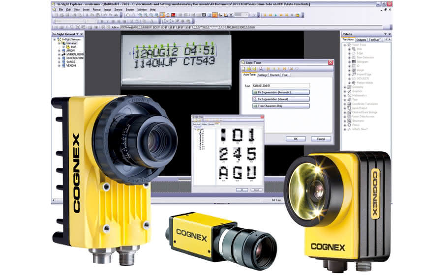Open the Help menu
Image resolution: width=423 pixels, height=275 pixels.
tap(153, 10)
